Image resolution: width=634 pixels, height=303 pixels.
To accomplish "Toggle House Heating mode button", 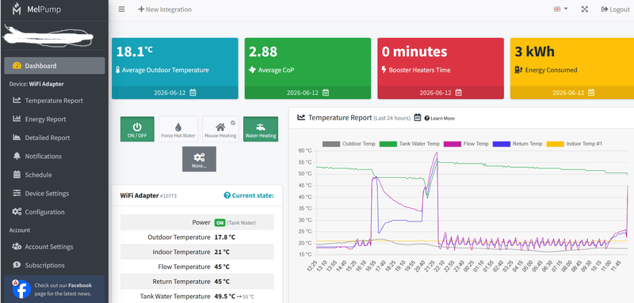I will pos(220,129).
